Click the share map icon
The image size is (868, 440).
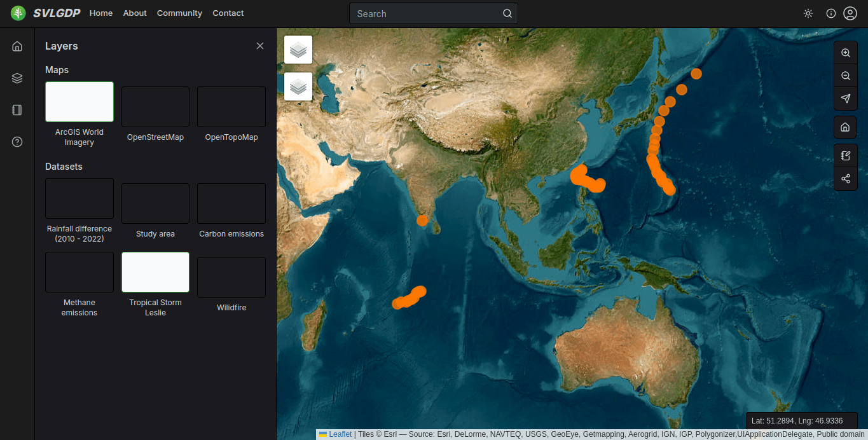tap(845, 179)
